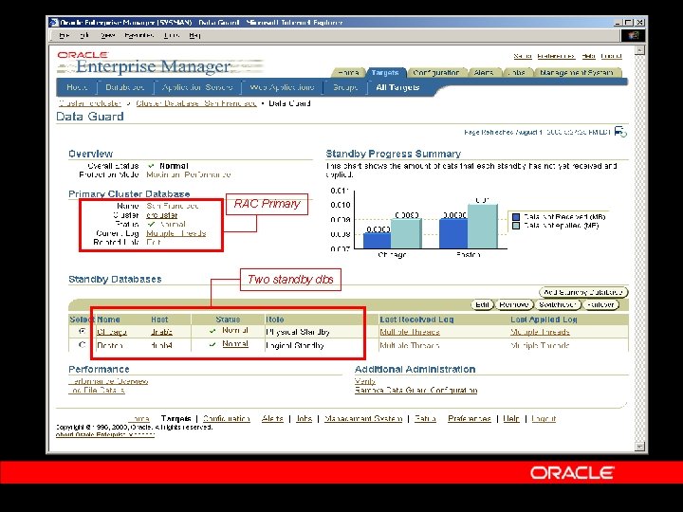Switch to the Jobs tab

coord(517,73)
